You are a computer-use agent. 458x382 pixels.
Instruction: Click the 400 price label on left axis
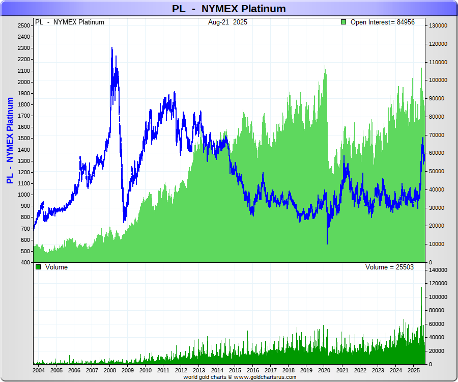25,262
